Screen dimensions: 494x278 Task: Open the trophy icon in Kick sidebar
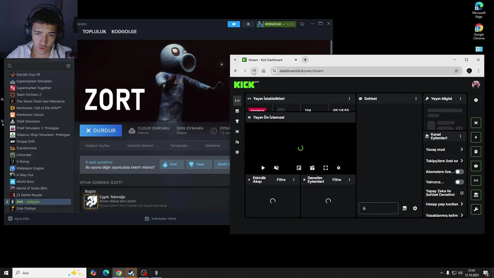(237, 121)
